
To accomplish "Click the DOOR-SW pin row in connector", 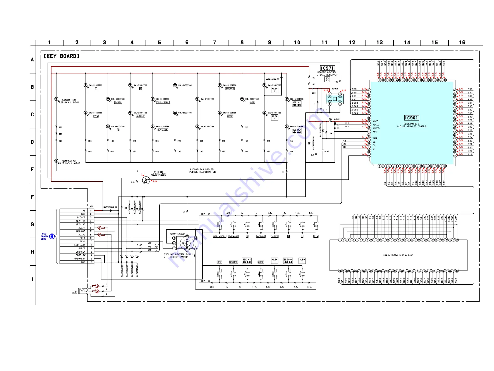I will (x=77, y=255).
